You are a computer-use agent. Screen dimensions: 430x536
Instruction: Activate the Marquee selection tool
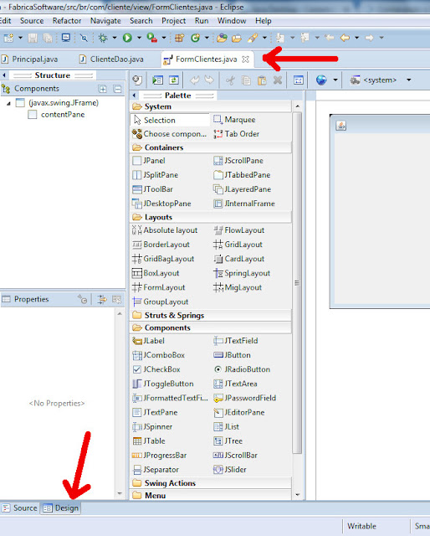pyautogui.click(x=234, y=120)
